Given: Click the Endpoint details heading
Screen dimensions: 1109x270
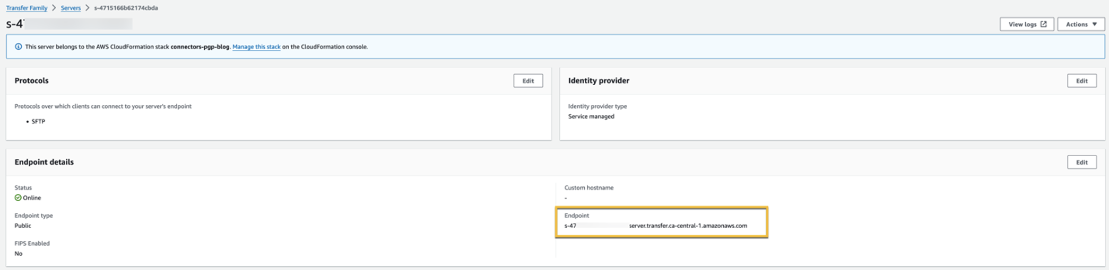Looking at the screenshot, I should 44,162.
